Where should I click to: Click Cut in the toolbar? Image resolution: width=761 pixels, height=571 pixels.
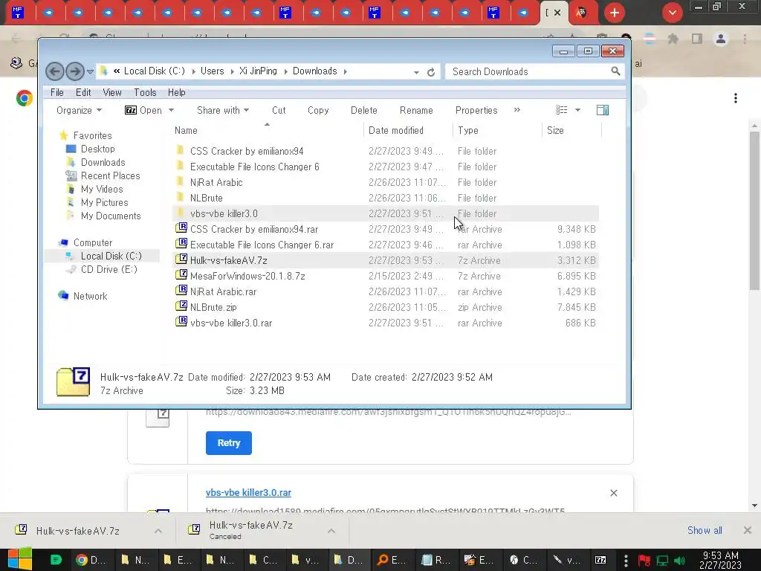[279, 110]
